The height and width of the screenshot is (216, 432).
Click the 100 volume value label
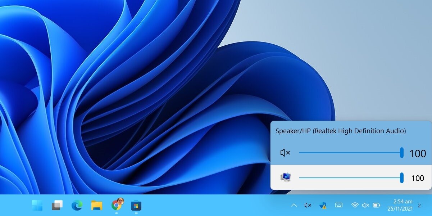click(417, 153)
